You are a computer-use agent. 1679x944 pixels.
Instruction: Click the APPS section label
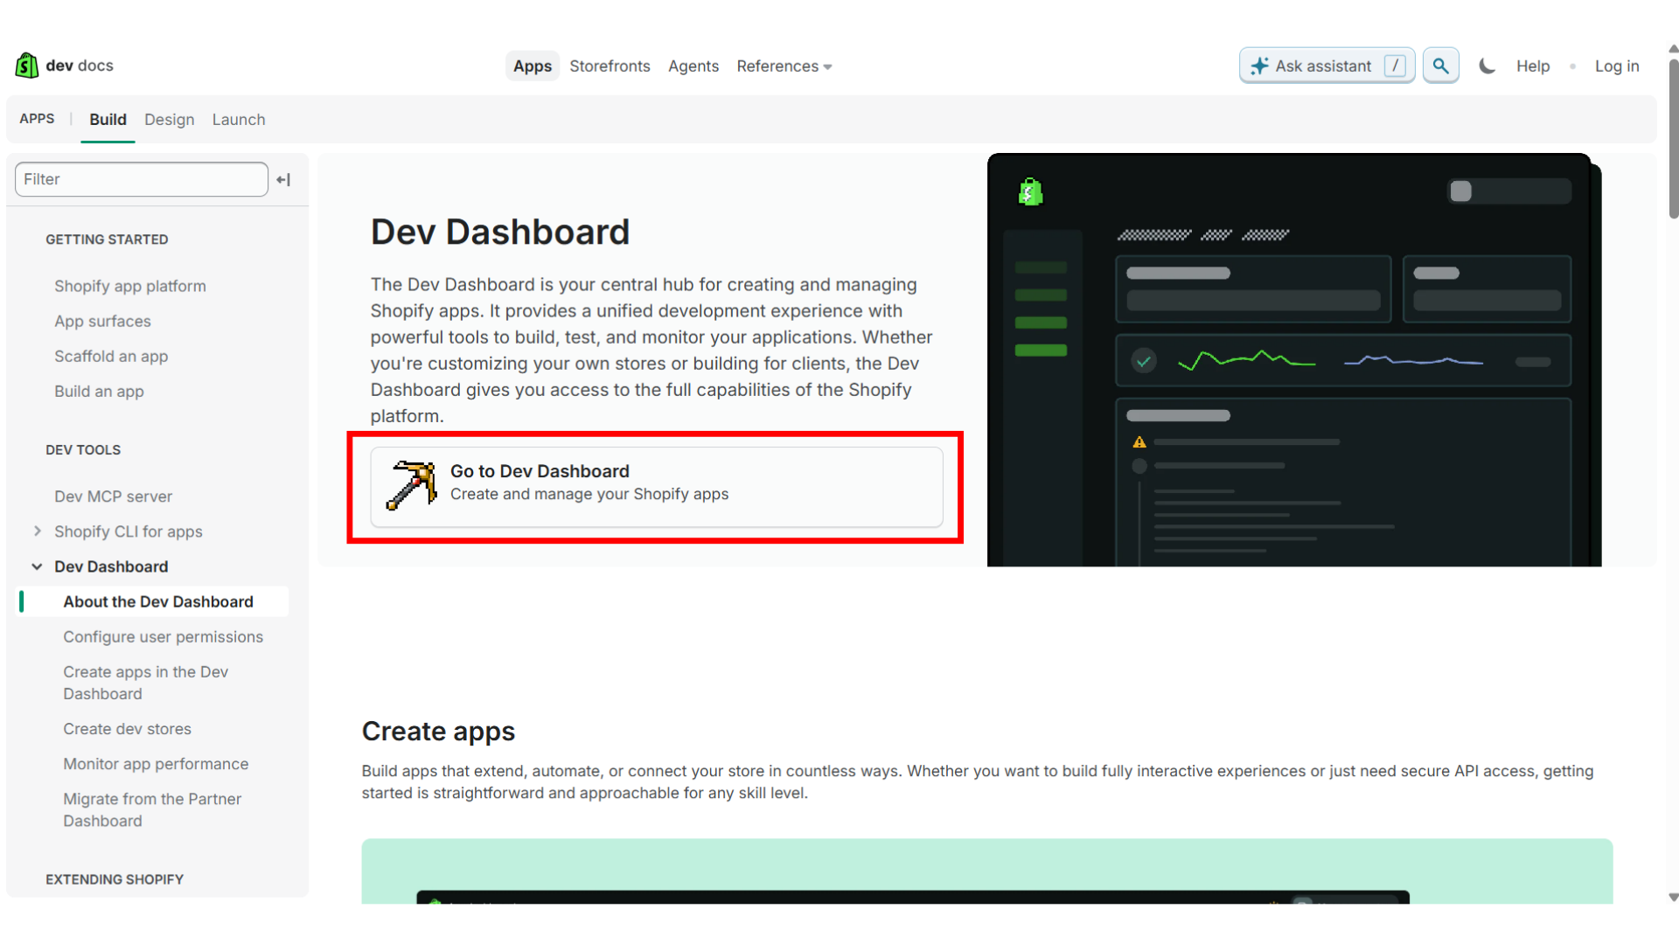37,119
